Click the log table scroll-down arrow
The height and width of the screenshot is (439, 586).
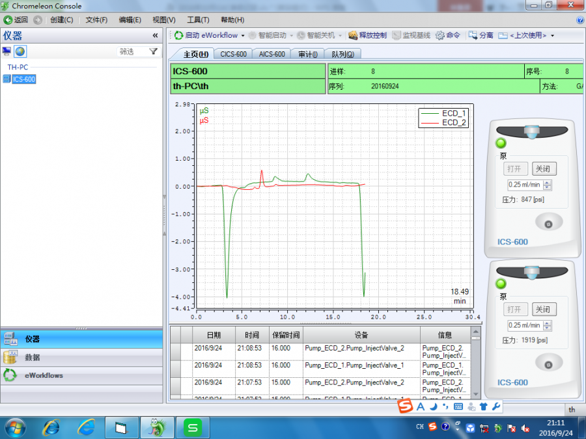[x=475, y=394]
